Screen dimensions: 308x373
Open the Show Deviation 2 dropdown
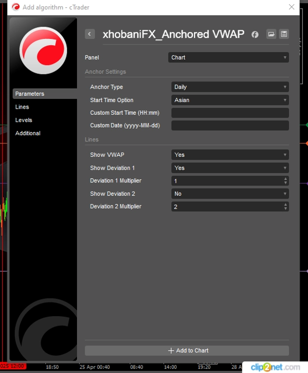pyautogui.click(x=230, y=194)
